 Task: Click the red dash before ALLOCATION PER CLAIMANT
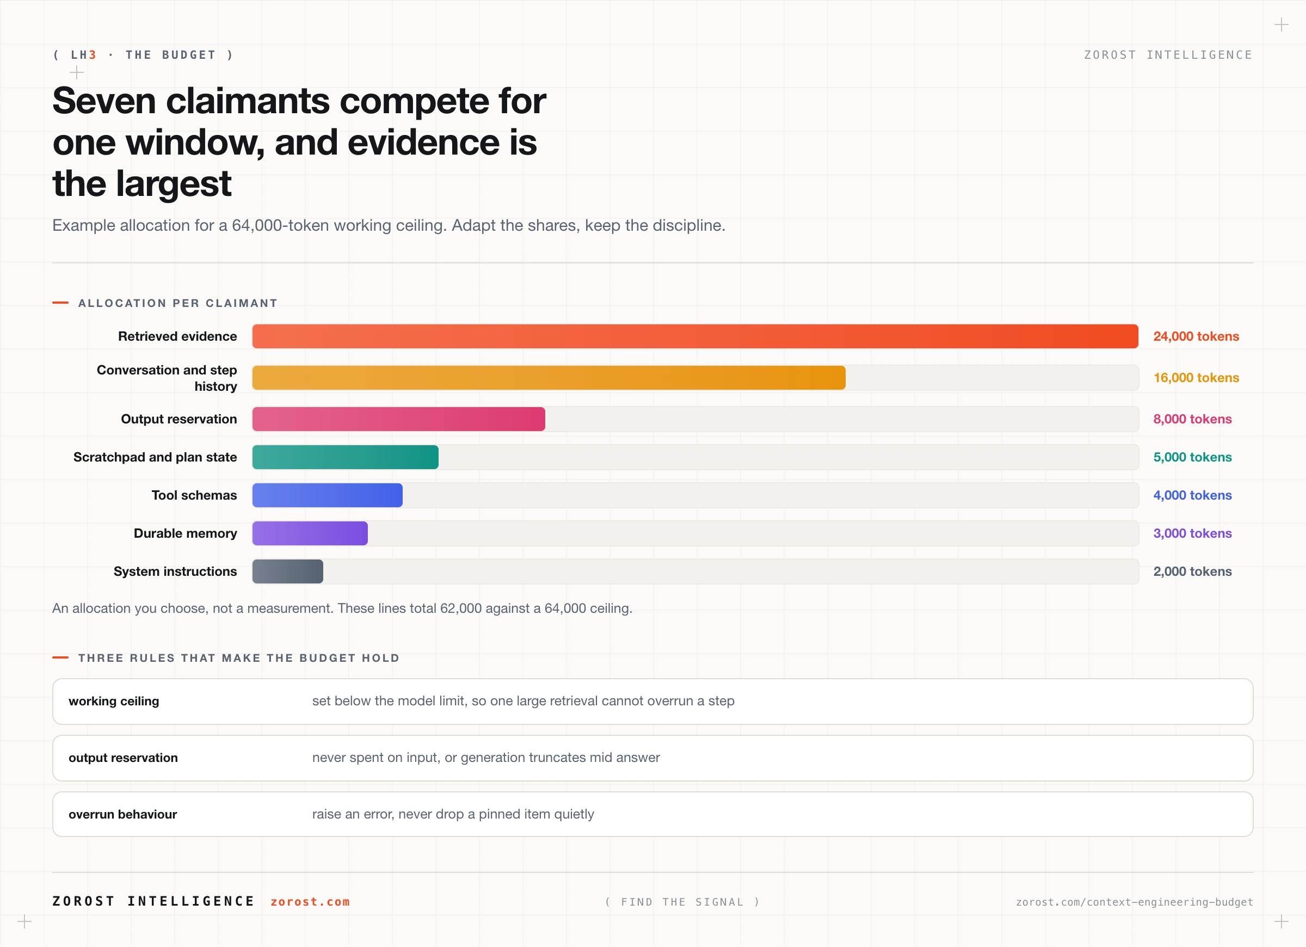click(60, 303)
